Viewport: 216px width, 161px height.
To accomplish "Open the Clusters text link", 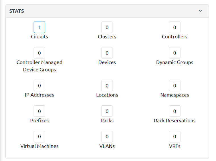I will click(107, 37).
